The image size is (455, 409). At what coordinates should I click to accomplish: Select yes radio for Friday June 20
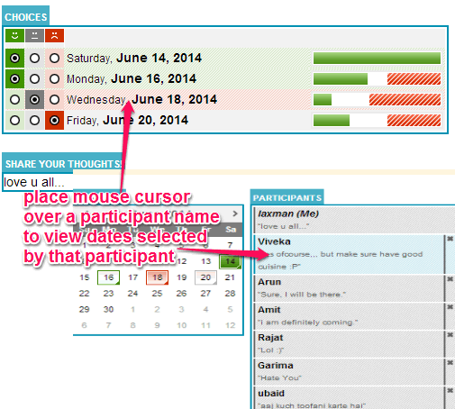click(14, 121)
